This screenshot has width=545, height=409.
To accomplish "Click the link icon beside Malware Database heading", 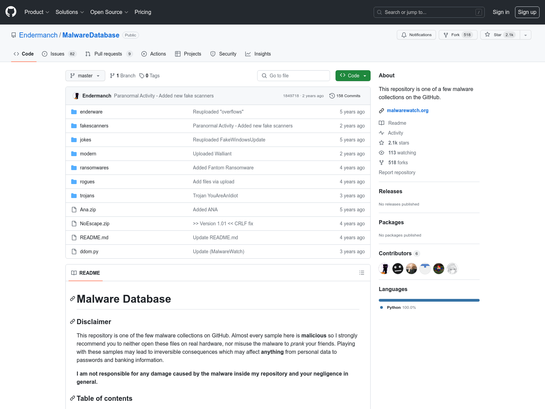I will point(73,299).
